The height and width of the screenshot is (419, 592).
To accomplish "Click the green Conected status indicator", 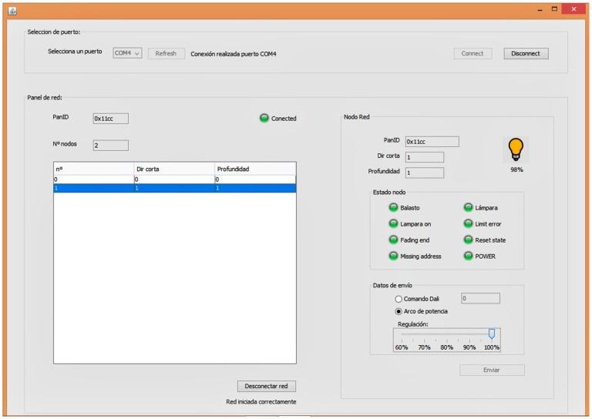I will tap(264, 118).
